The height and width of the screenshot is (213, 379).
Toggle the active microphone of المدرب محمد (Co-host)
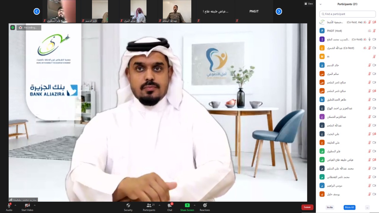[x=370, y=39]
